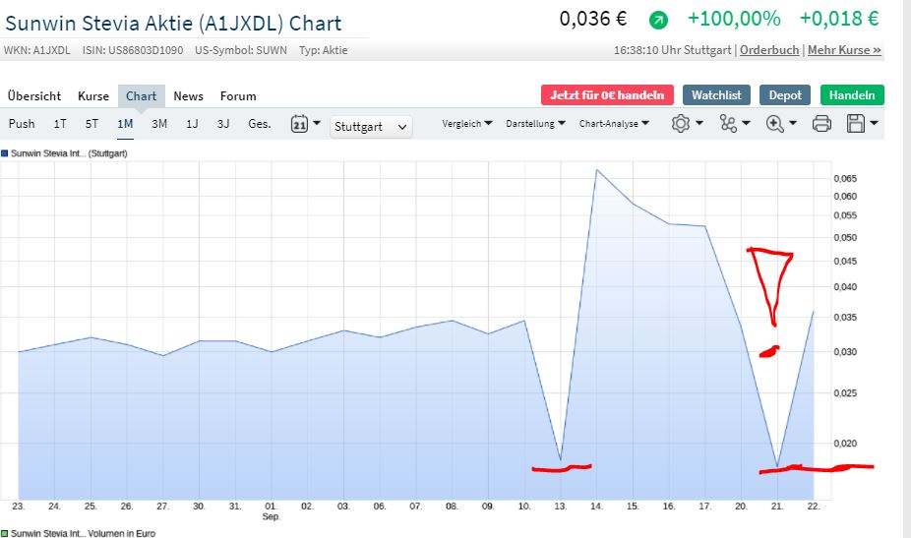Viewport: 911px width, 538px height.
Task: Open the Stuttgart exchange dropdown
Action: (x=372, y=127)
